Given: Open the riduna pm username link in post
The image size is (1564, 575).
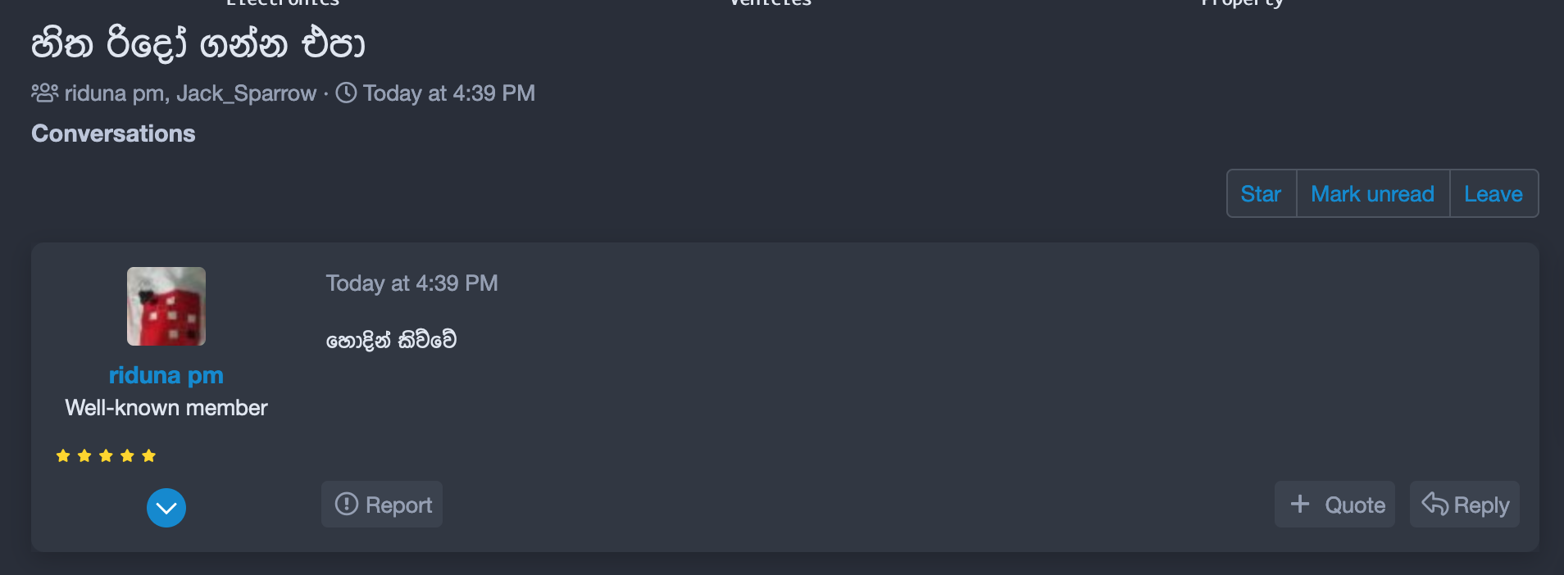Looking at the screenshot, I should pos(166,375).
